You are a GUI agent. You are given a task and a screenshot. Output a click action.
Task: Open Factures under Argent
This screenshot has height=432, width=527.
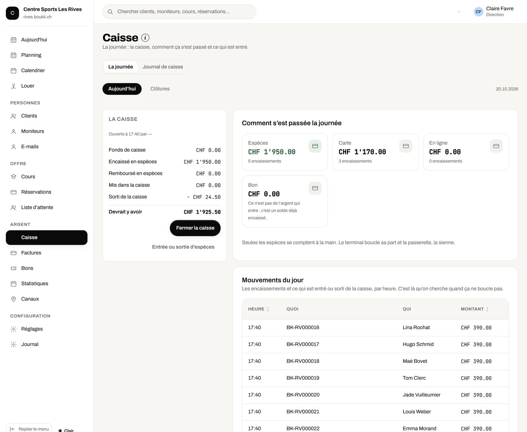click(x=46, y=253)
